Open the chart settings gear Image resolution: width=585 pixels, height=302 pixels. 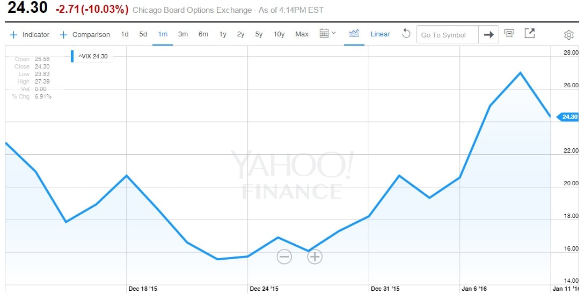pyautogui.click(x=568, y=35)
